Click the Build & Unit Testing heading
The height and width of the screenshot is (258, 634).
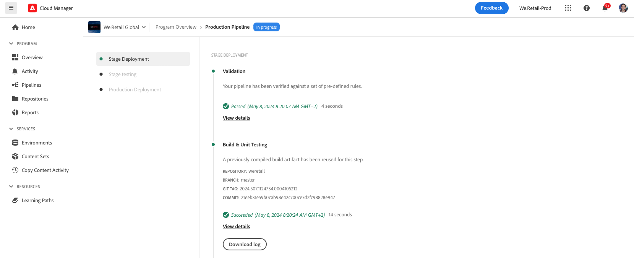tap(245, 144)
